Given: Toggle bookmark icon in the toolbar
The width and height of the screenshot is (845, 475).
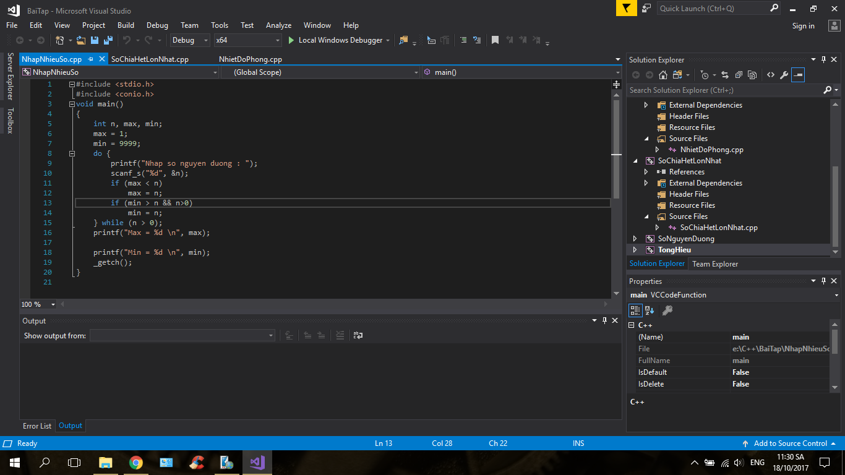Looking at the screenshot, I should (495, 40).
